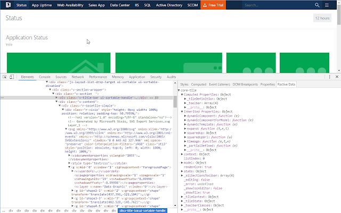The height and width of the screenshot is (213, 341).
Task: Switch to the Sources tab
Action: pyautogui.click(x=61, y=77)
